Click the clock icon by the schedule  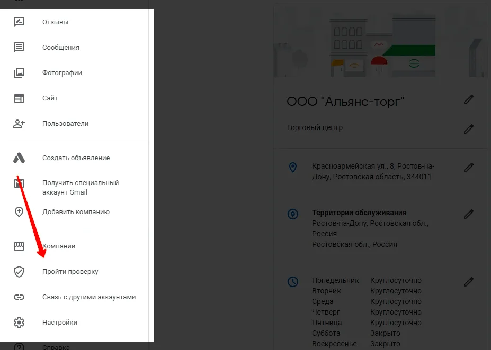pyautogui.click(x=293, y=282)
